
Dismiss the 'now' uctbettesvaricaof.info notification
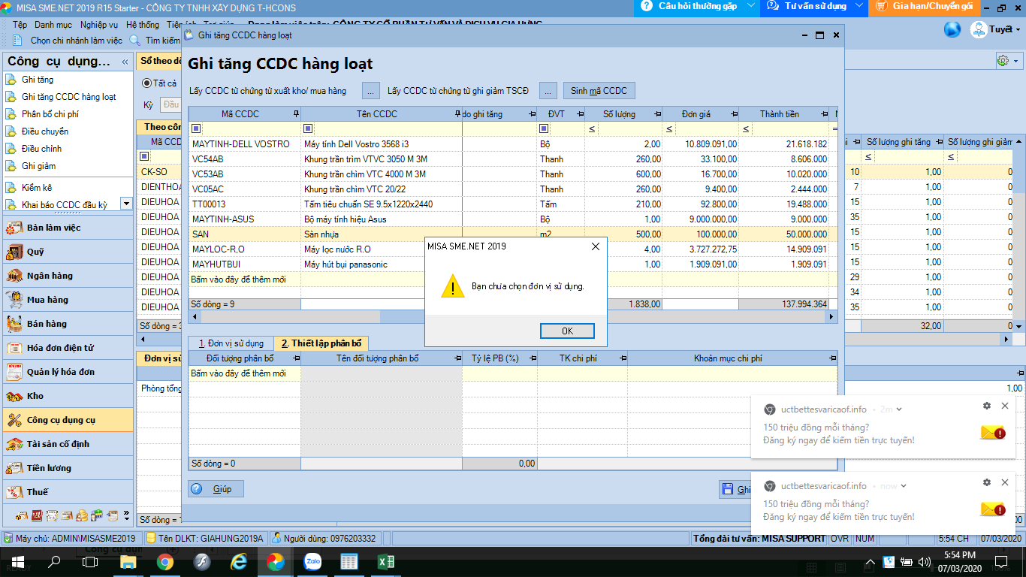click(1005, 483)
